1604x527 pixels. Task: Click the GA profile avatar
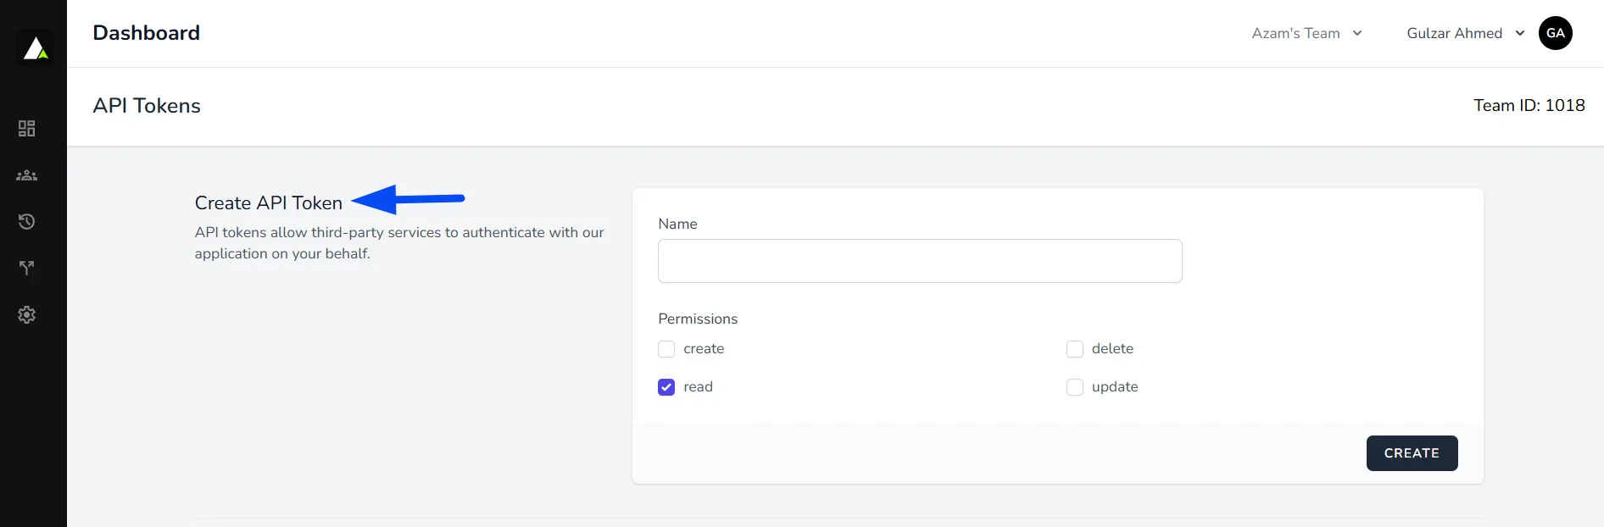[x=1556, y=33]
